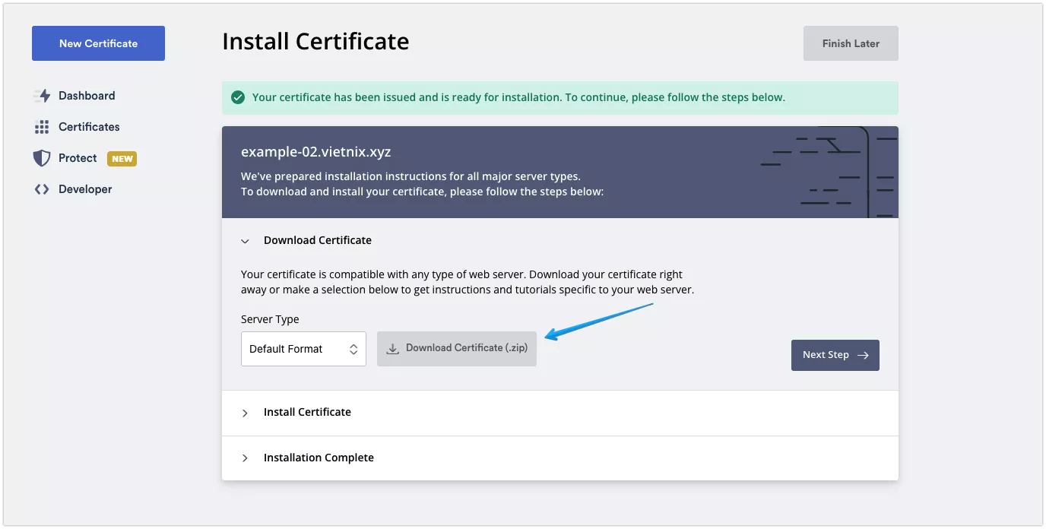Open Protect via the shield icon
This screenshot has width=1046, height=529.
(43, 157)
